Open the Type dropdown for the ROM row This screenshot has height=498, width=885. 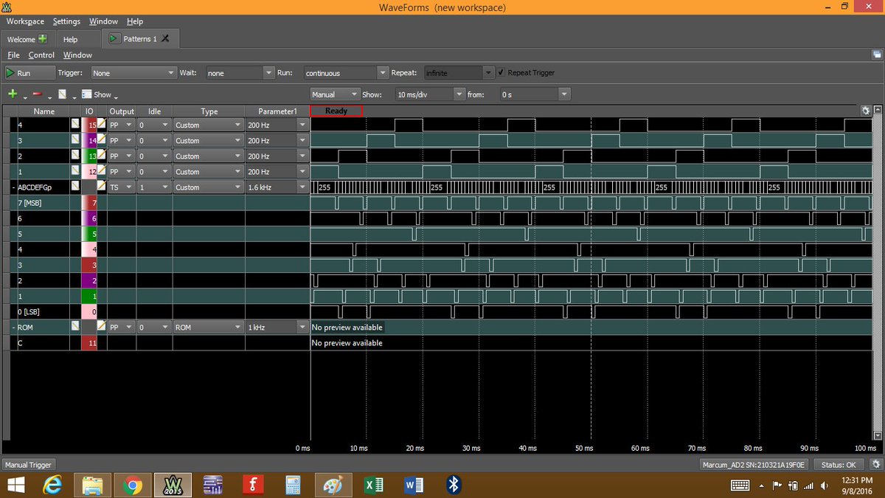point(209,327)
